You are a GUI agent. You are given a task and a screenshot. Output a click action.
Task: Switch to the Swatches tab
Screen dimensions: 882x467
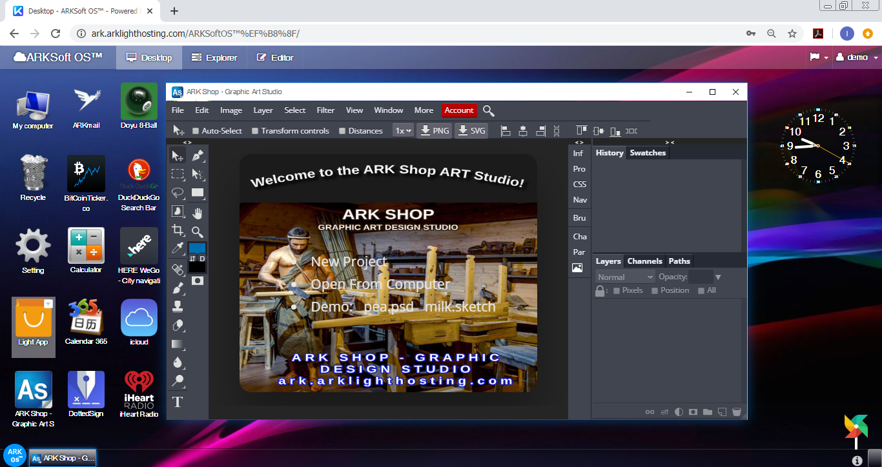coord(648,153)
